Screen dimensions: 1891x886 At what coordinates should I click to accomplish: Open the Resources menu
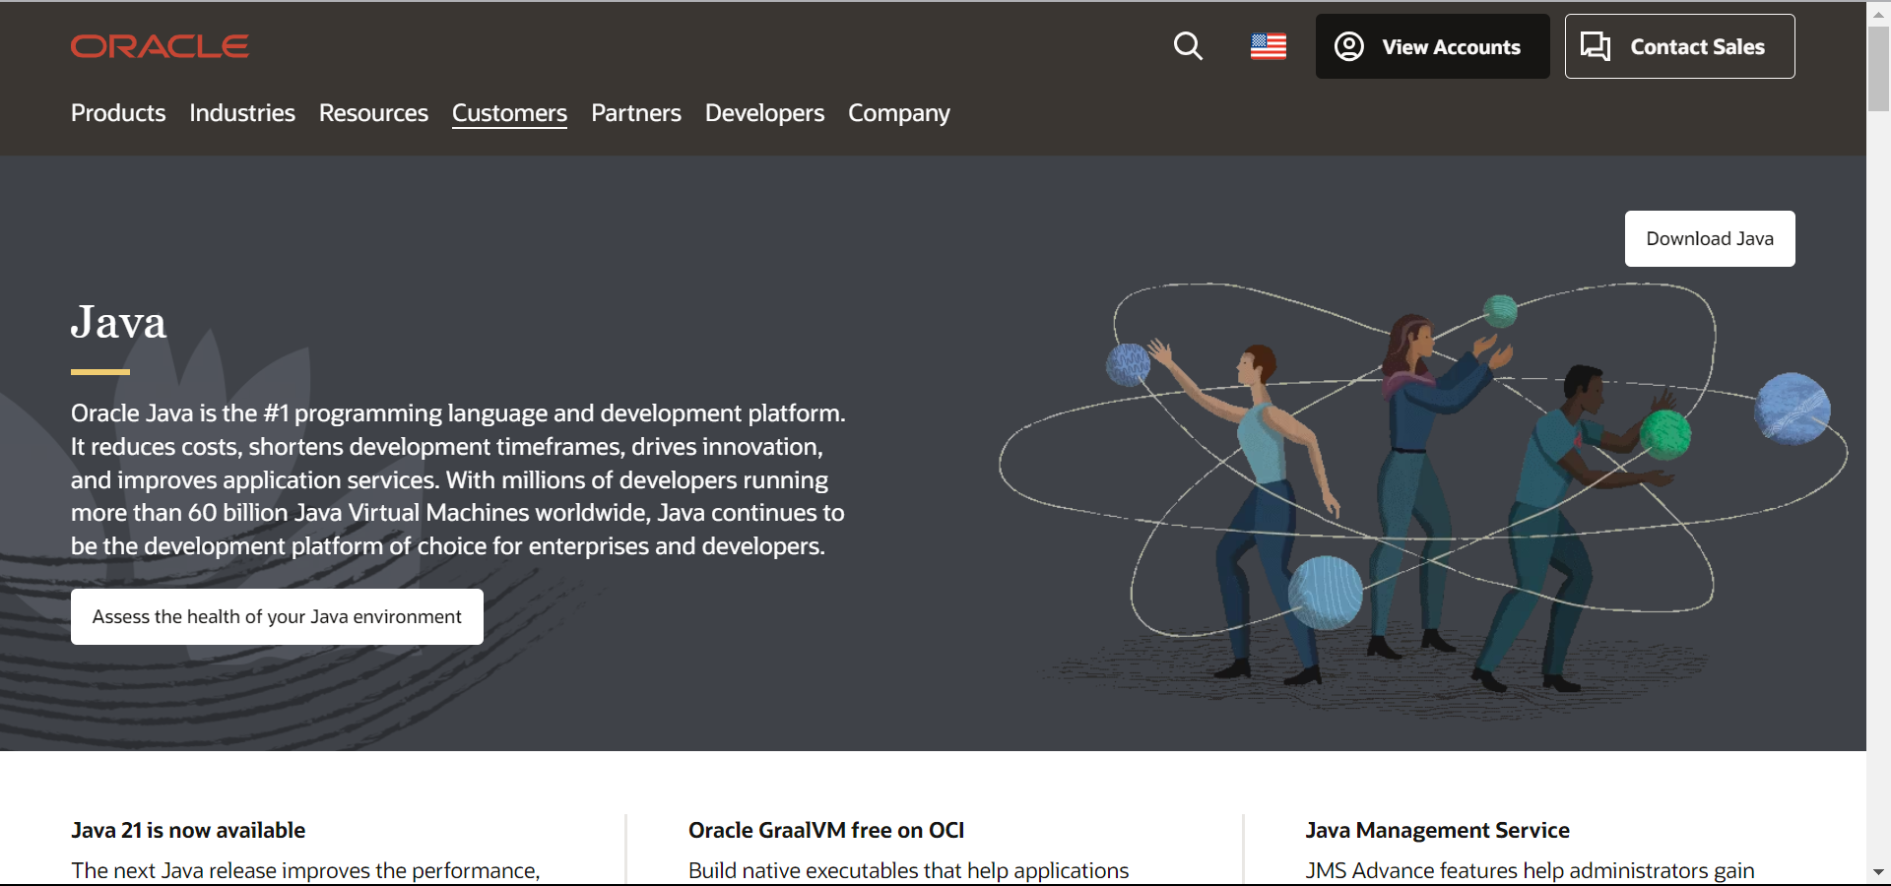(x=373, y=113)
